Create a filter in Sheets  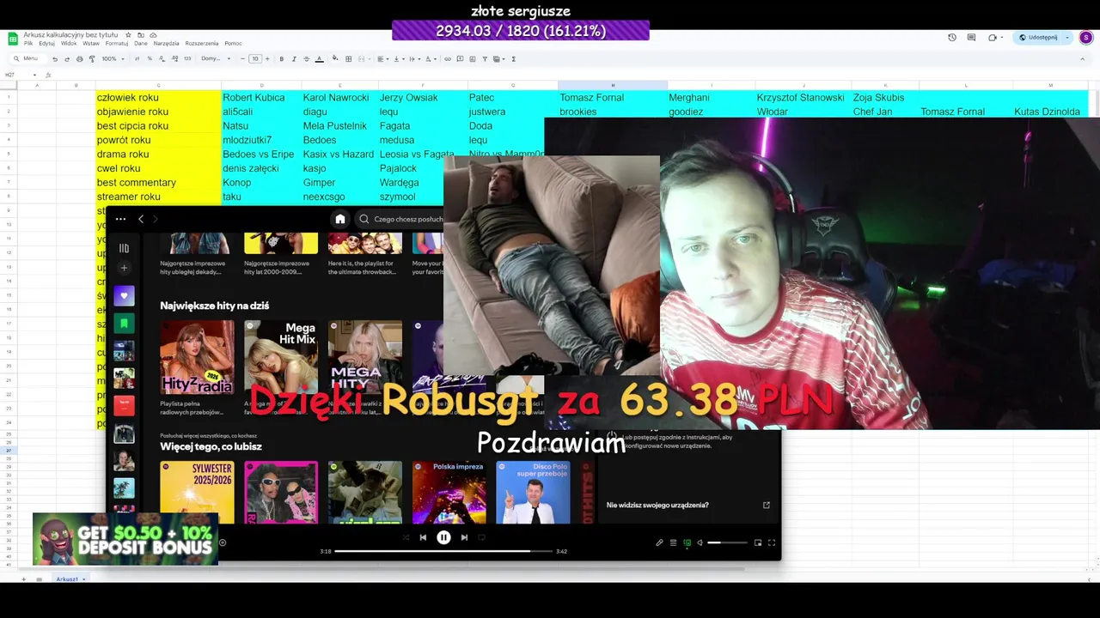point(485,59)
